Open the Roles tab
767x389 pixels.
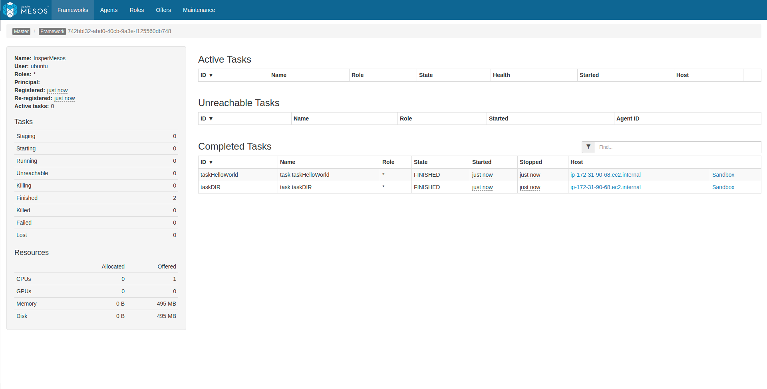coord(137,10)
